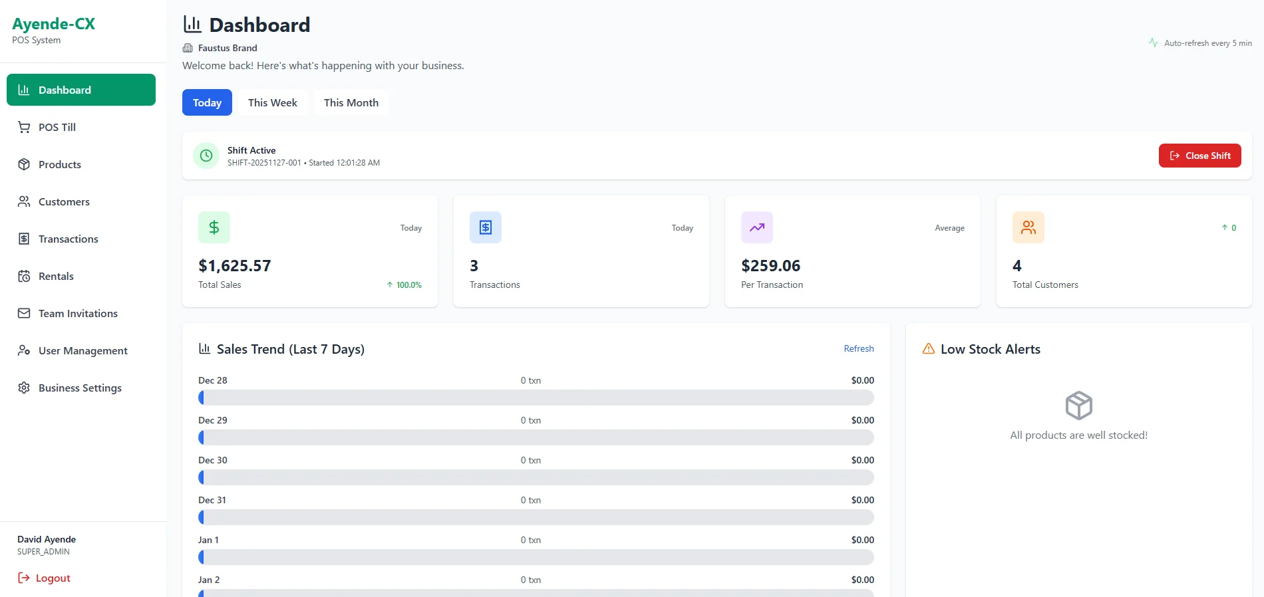The width and height of the screenshot is (1264, 597).
Task: Click the red Close Shift button
Action: [x=1199, y=156]
